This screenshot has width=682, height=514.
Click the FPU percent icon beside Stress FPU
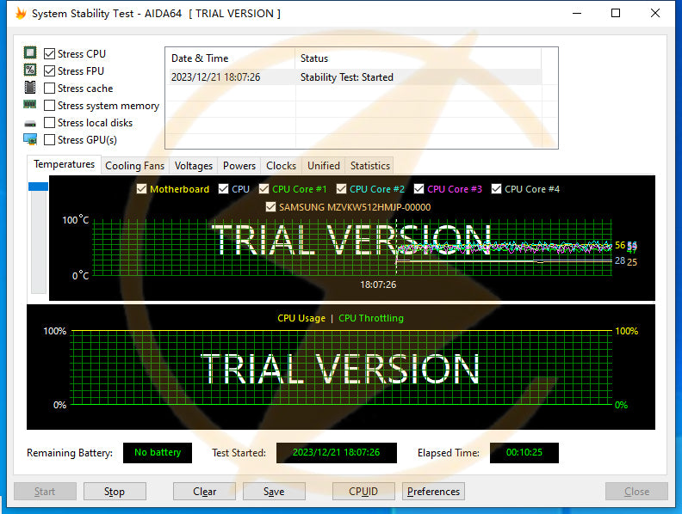coord(30,70)
